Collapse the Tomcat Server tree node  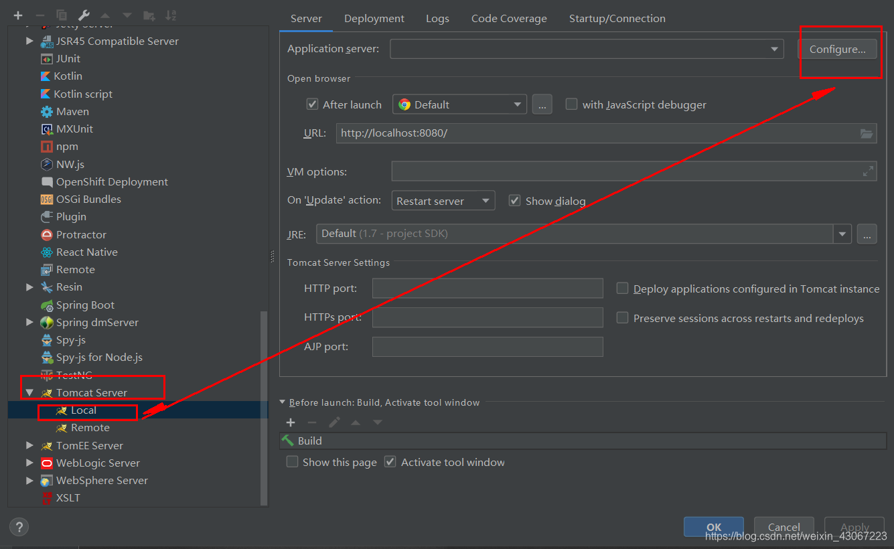[x=29, y=393]
